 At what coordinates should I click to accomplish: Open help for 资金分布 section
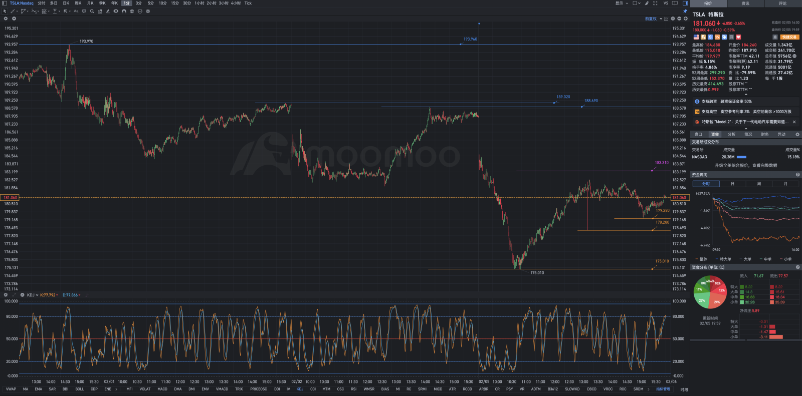click(797, 267)
